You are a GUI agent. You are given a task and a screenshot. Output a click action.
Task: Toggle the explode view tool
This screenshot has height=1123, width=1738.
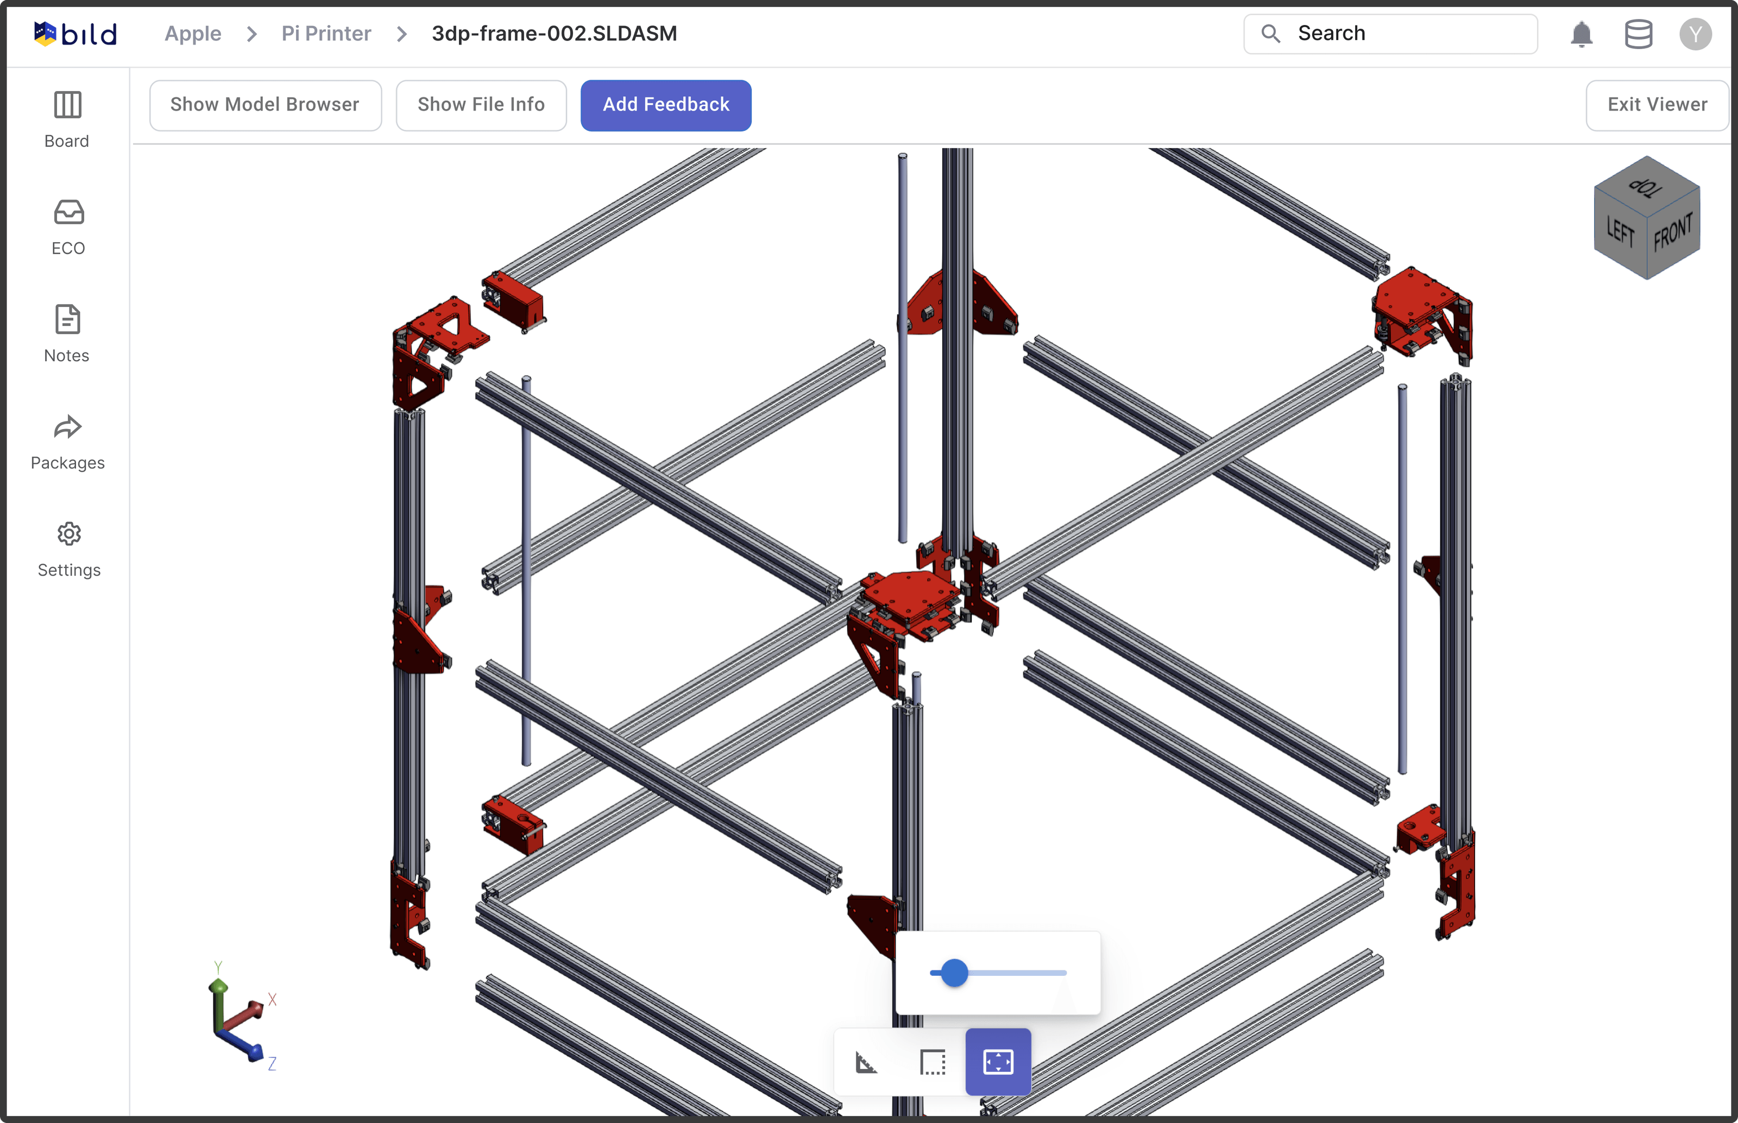(x=998, y=1063)
